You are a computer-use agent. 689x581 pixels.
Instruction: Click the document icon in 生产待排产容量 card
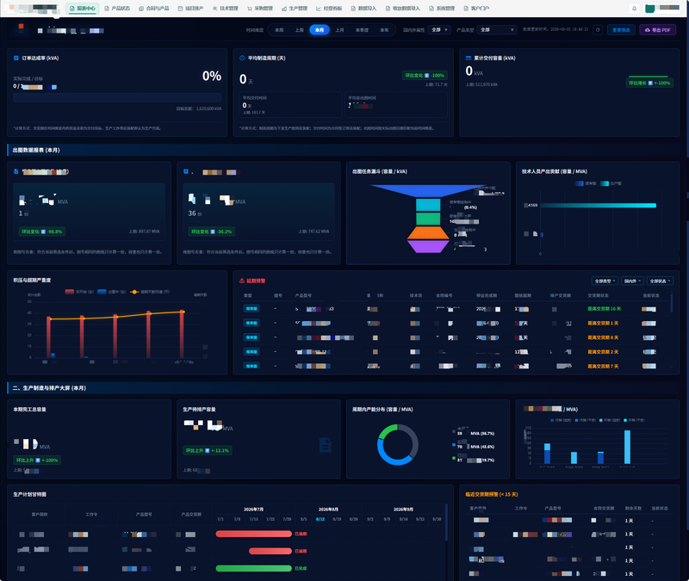point(326,445)
